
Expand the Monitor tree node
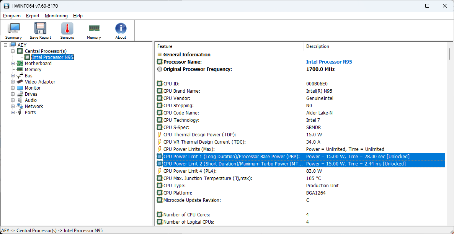13,88
